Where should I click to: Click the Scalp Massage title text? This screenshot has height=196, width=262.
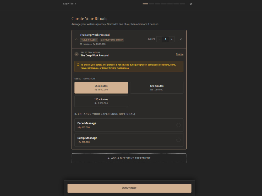point(87,138)
